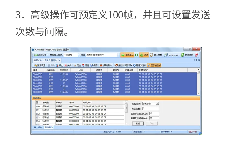Click the 传输方向 column header

point(50,70)
